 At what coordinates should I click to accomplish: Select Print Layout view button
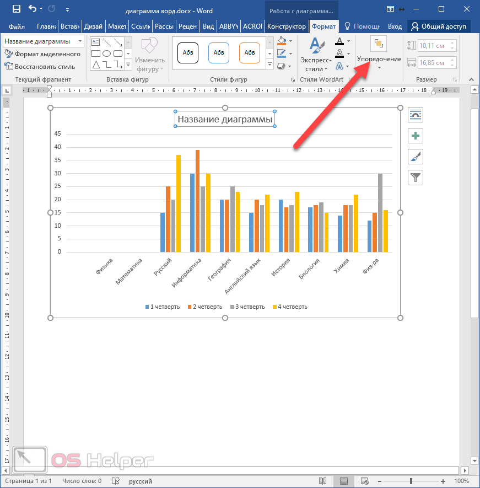pyautogui.click(x=343, y=481)
